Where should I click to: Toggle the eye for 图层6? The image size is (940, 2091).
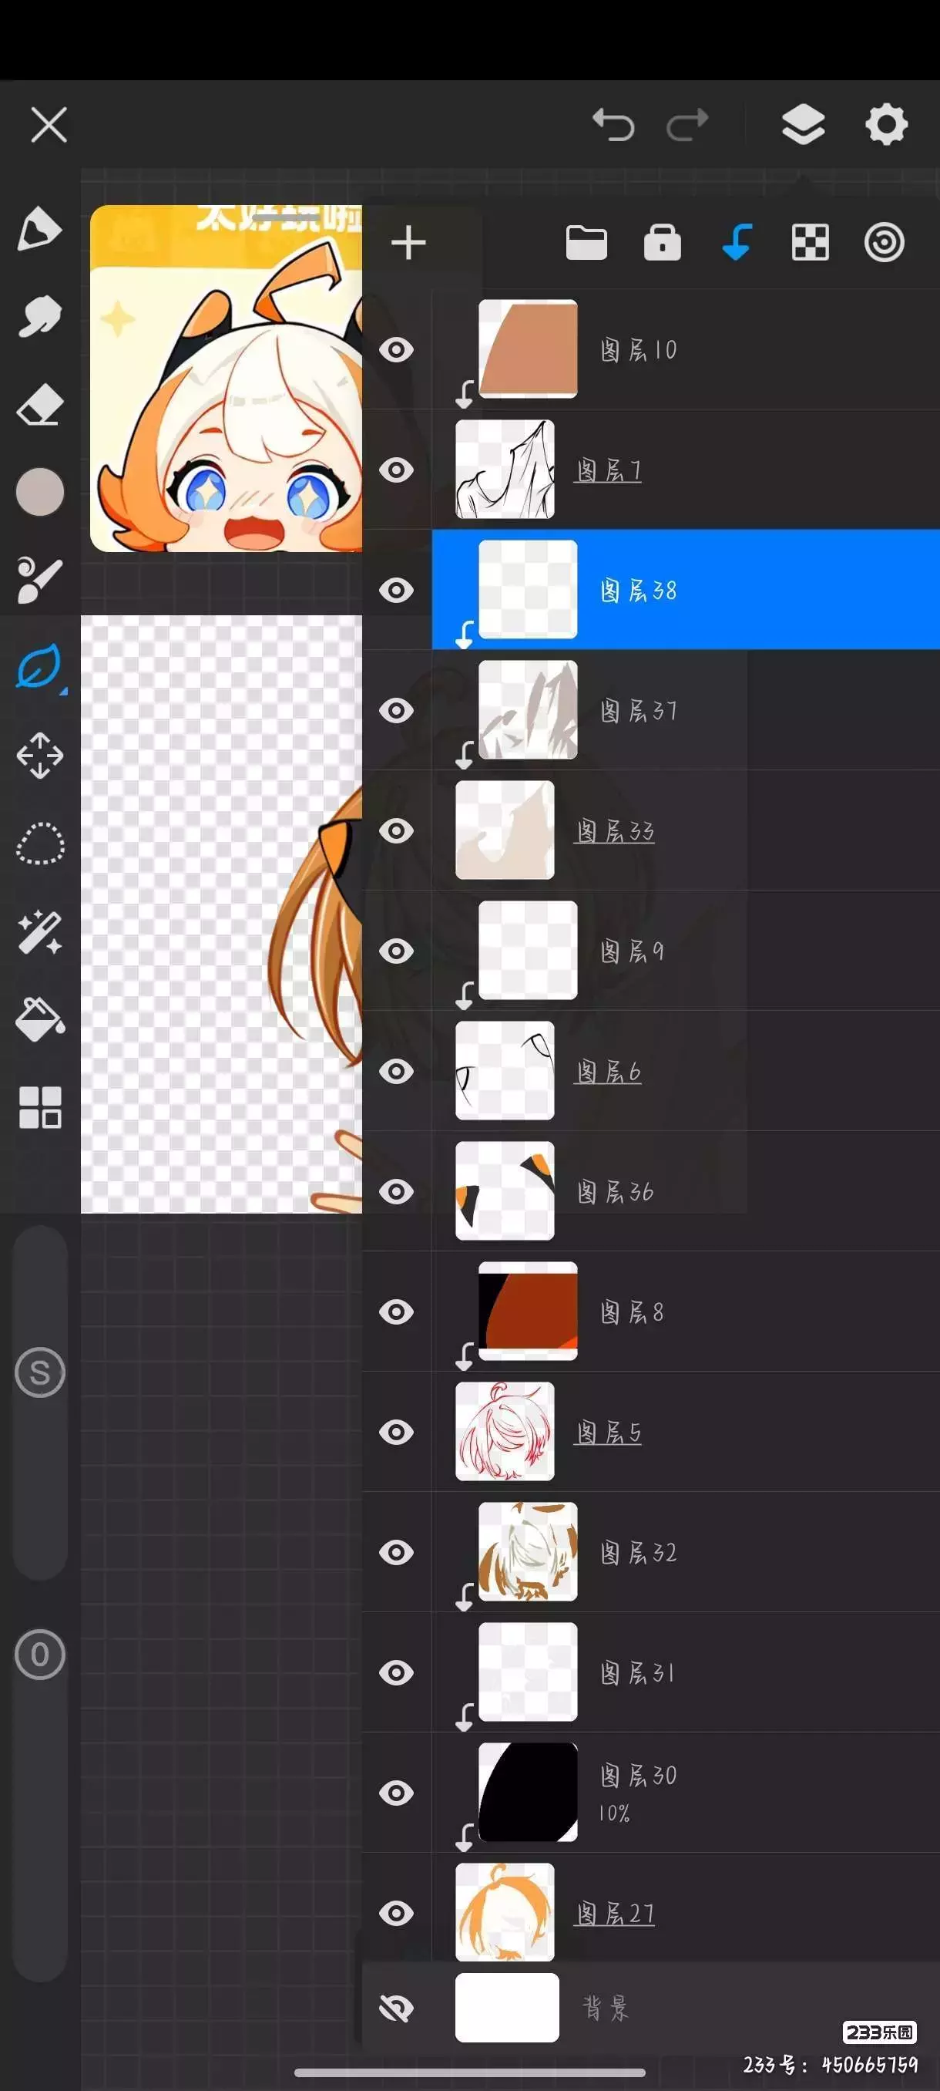click(396, 1072)
